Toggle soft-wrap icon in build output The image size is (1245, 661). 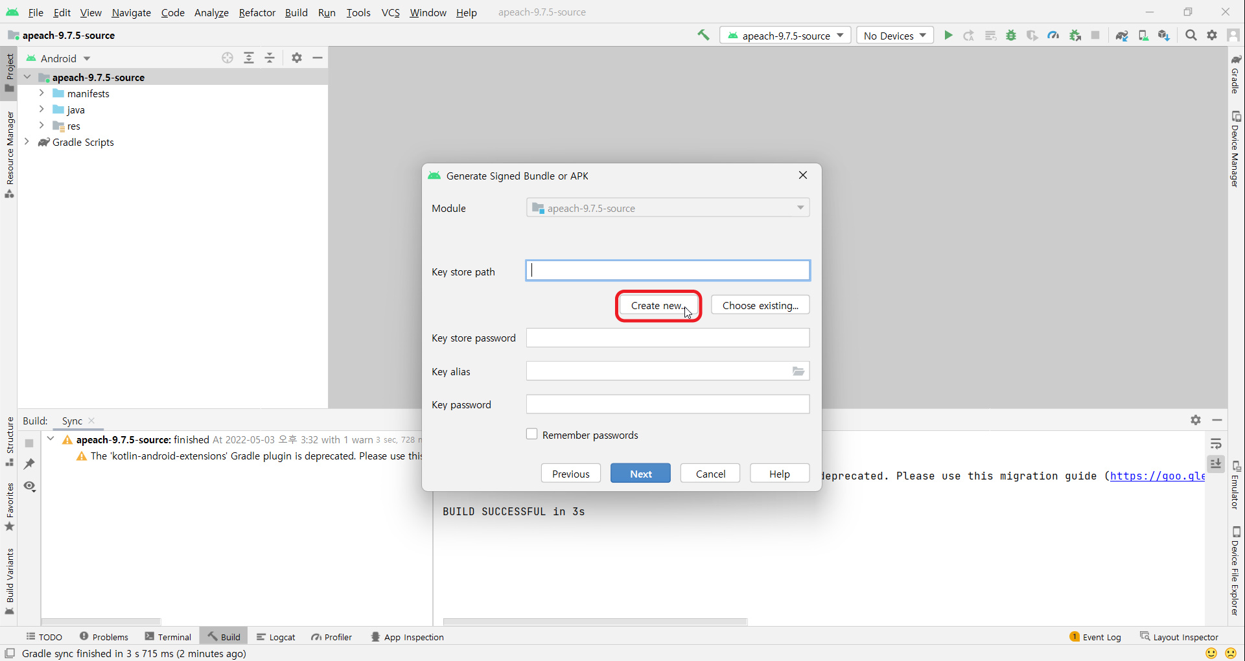(1216, 444)
